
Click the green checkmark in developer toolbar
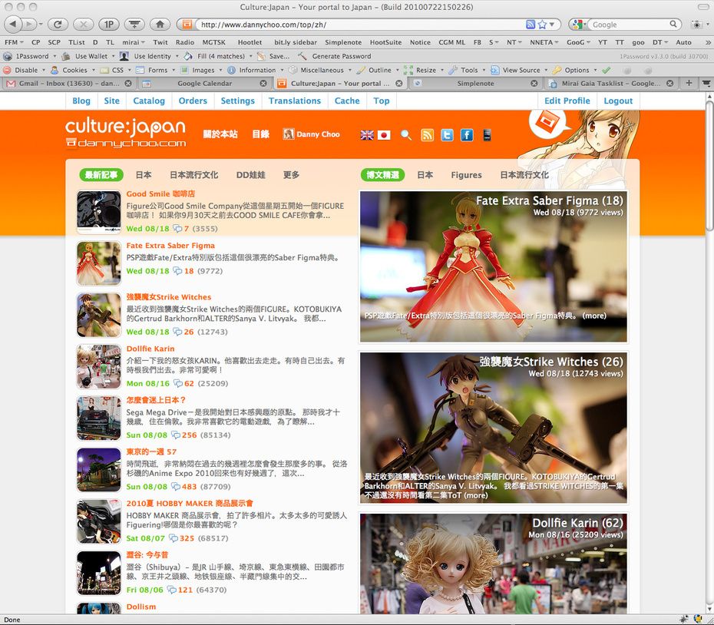(x=606, y=70)
